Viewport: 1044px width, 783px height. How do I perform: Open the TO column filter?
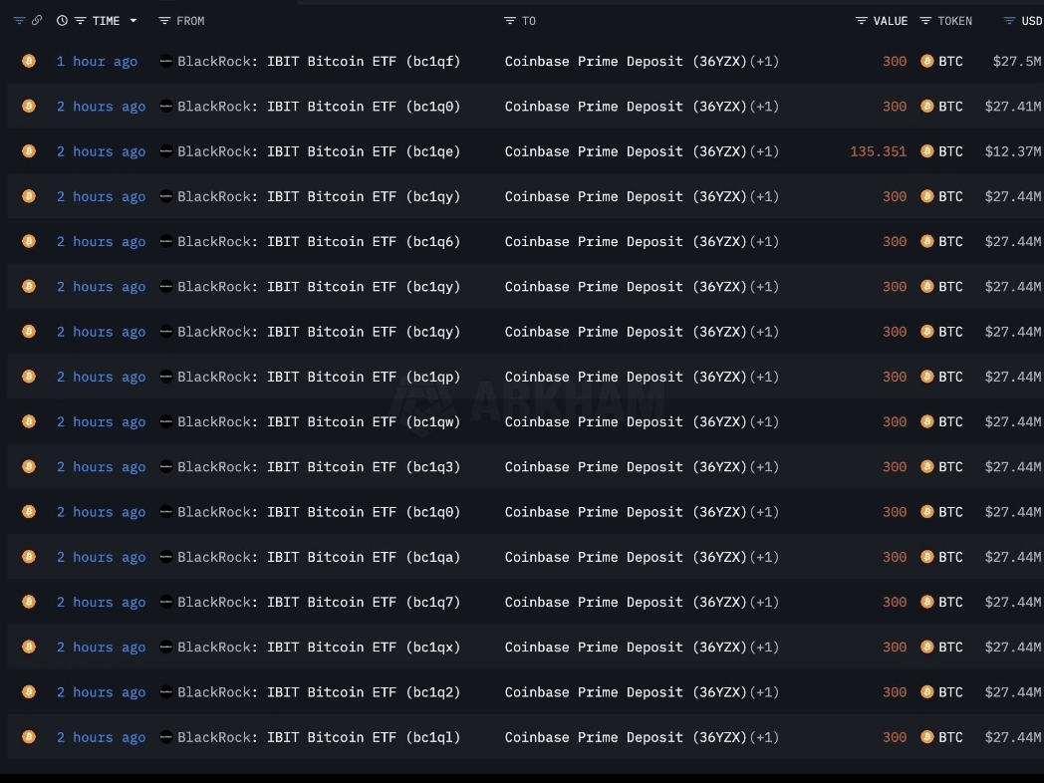click(x=510, y=21)
